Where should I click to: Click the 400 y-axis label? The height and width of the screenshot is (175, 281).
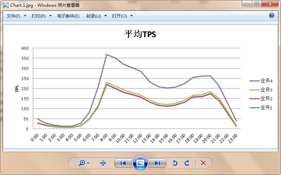point(25,48)
